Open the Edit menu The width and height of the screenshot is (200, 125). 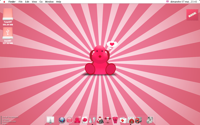point(27,2)
